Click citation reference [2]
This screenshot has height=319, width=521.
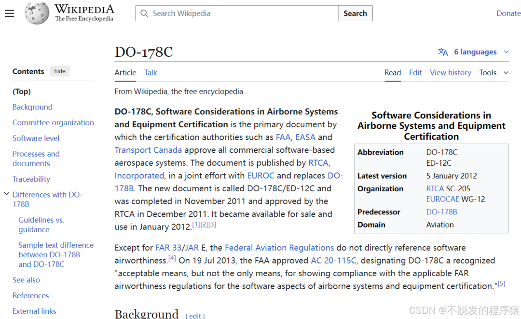click(204, 225)
